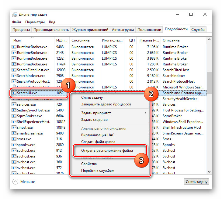Image resolution: width=222 pixels, height=199 pixels.
Task: Click the scrollbar down arrow
Action: [x=209, y=171]
